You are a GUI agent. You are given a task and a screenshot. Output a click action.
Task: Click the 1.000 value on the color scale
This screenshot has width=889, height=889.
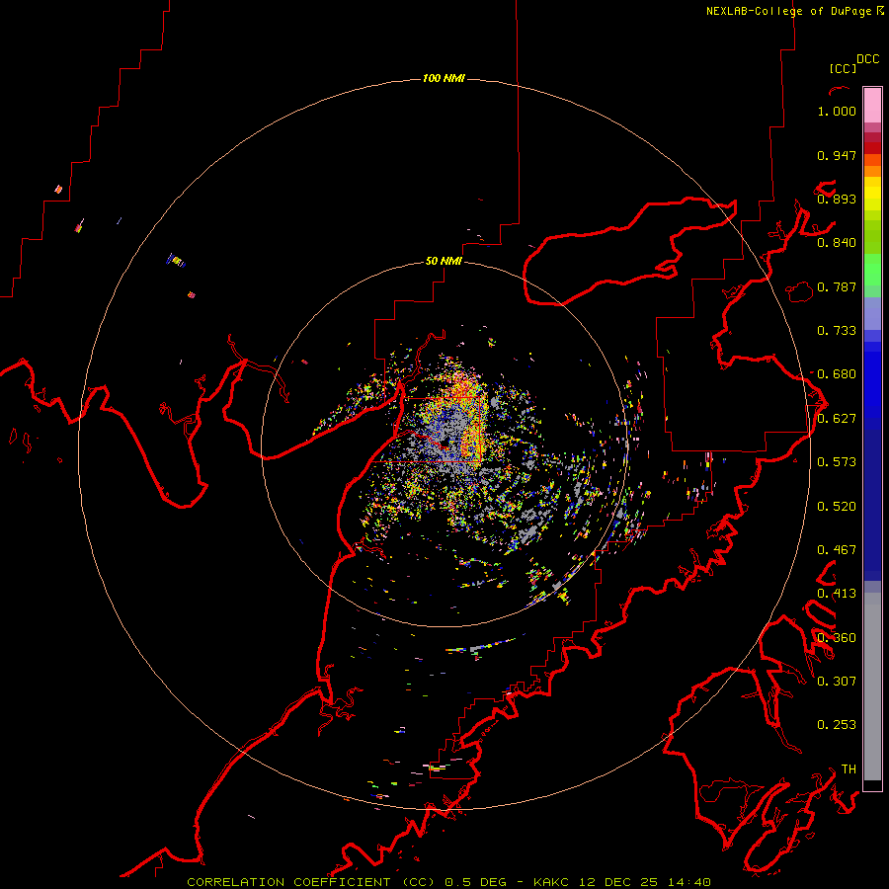click(x=837, y=111)
